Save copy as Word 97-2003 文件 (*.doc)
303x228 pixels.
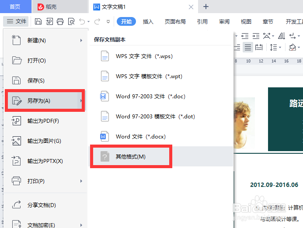161,97
